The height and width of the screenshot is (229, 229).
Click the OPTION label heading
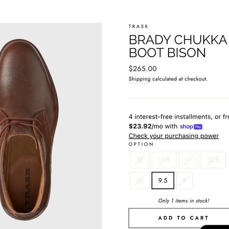coord(141,144)
